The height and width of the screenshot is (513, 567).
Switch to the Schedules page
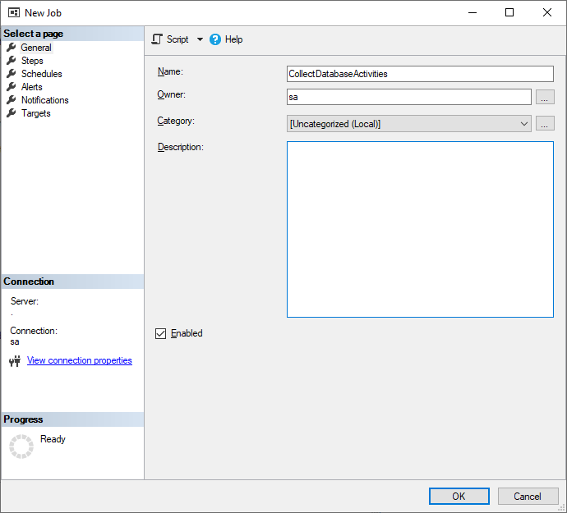tap(42, 74)
